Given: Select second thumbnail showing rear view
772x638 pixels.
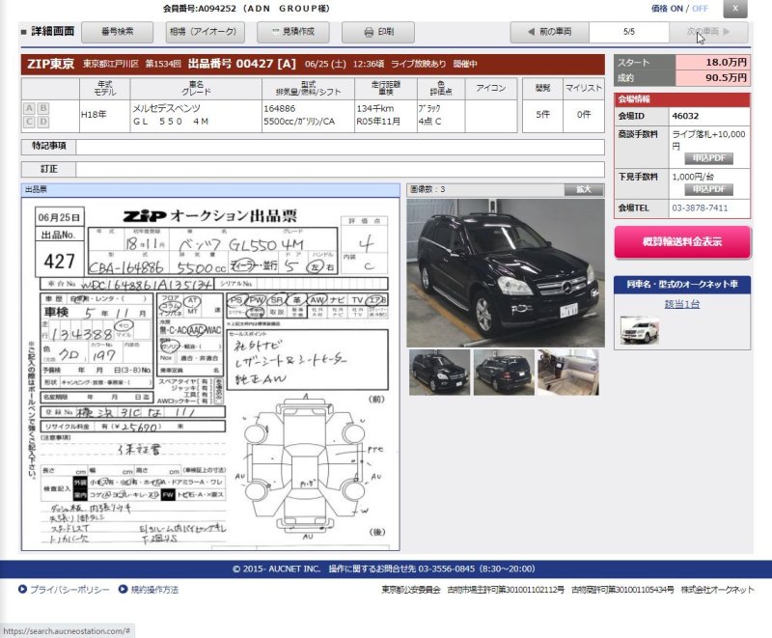Looking at the screenshot, I should (504, 373).
